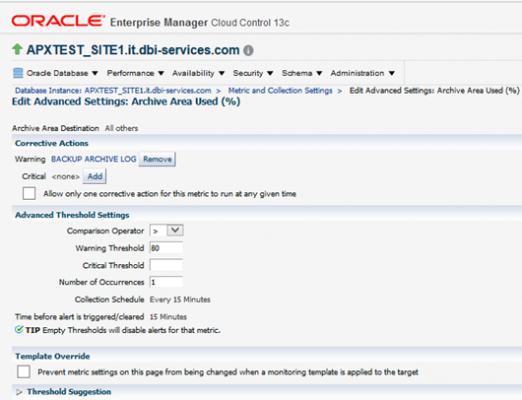The image size is (522, 400).
Task: Click the green up-arrow target status icon
Action: coord(17,49)
